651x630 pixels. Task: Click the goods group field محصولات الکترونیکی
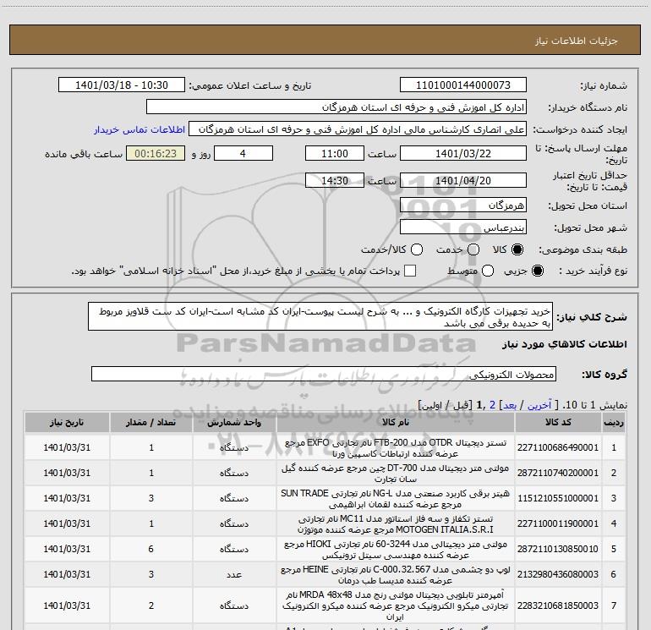[x=324, y=374]
